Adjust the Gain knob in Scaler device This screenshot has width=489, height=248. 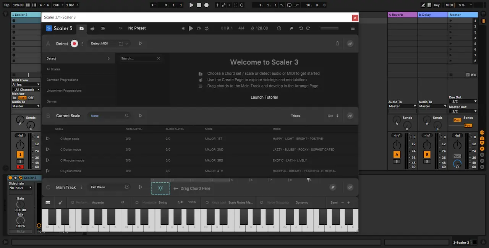coord(20,204)
